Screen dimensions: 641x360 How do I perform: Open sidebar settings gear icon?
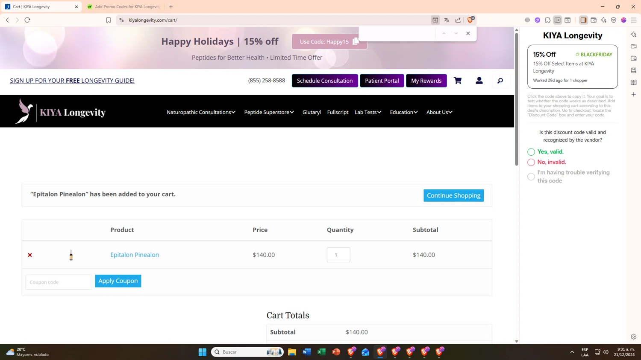[634, 337]
